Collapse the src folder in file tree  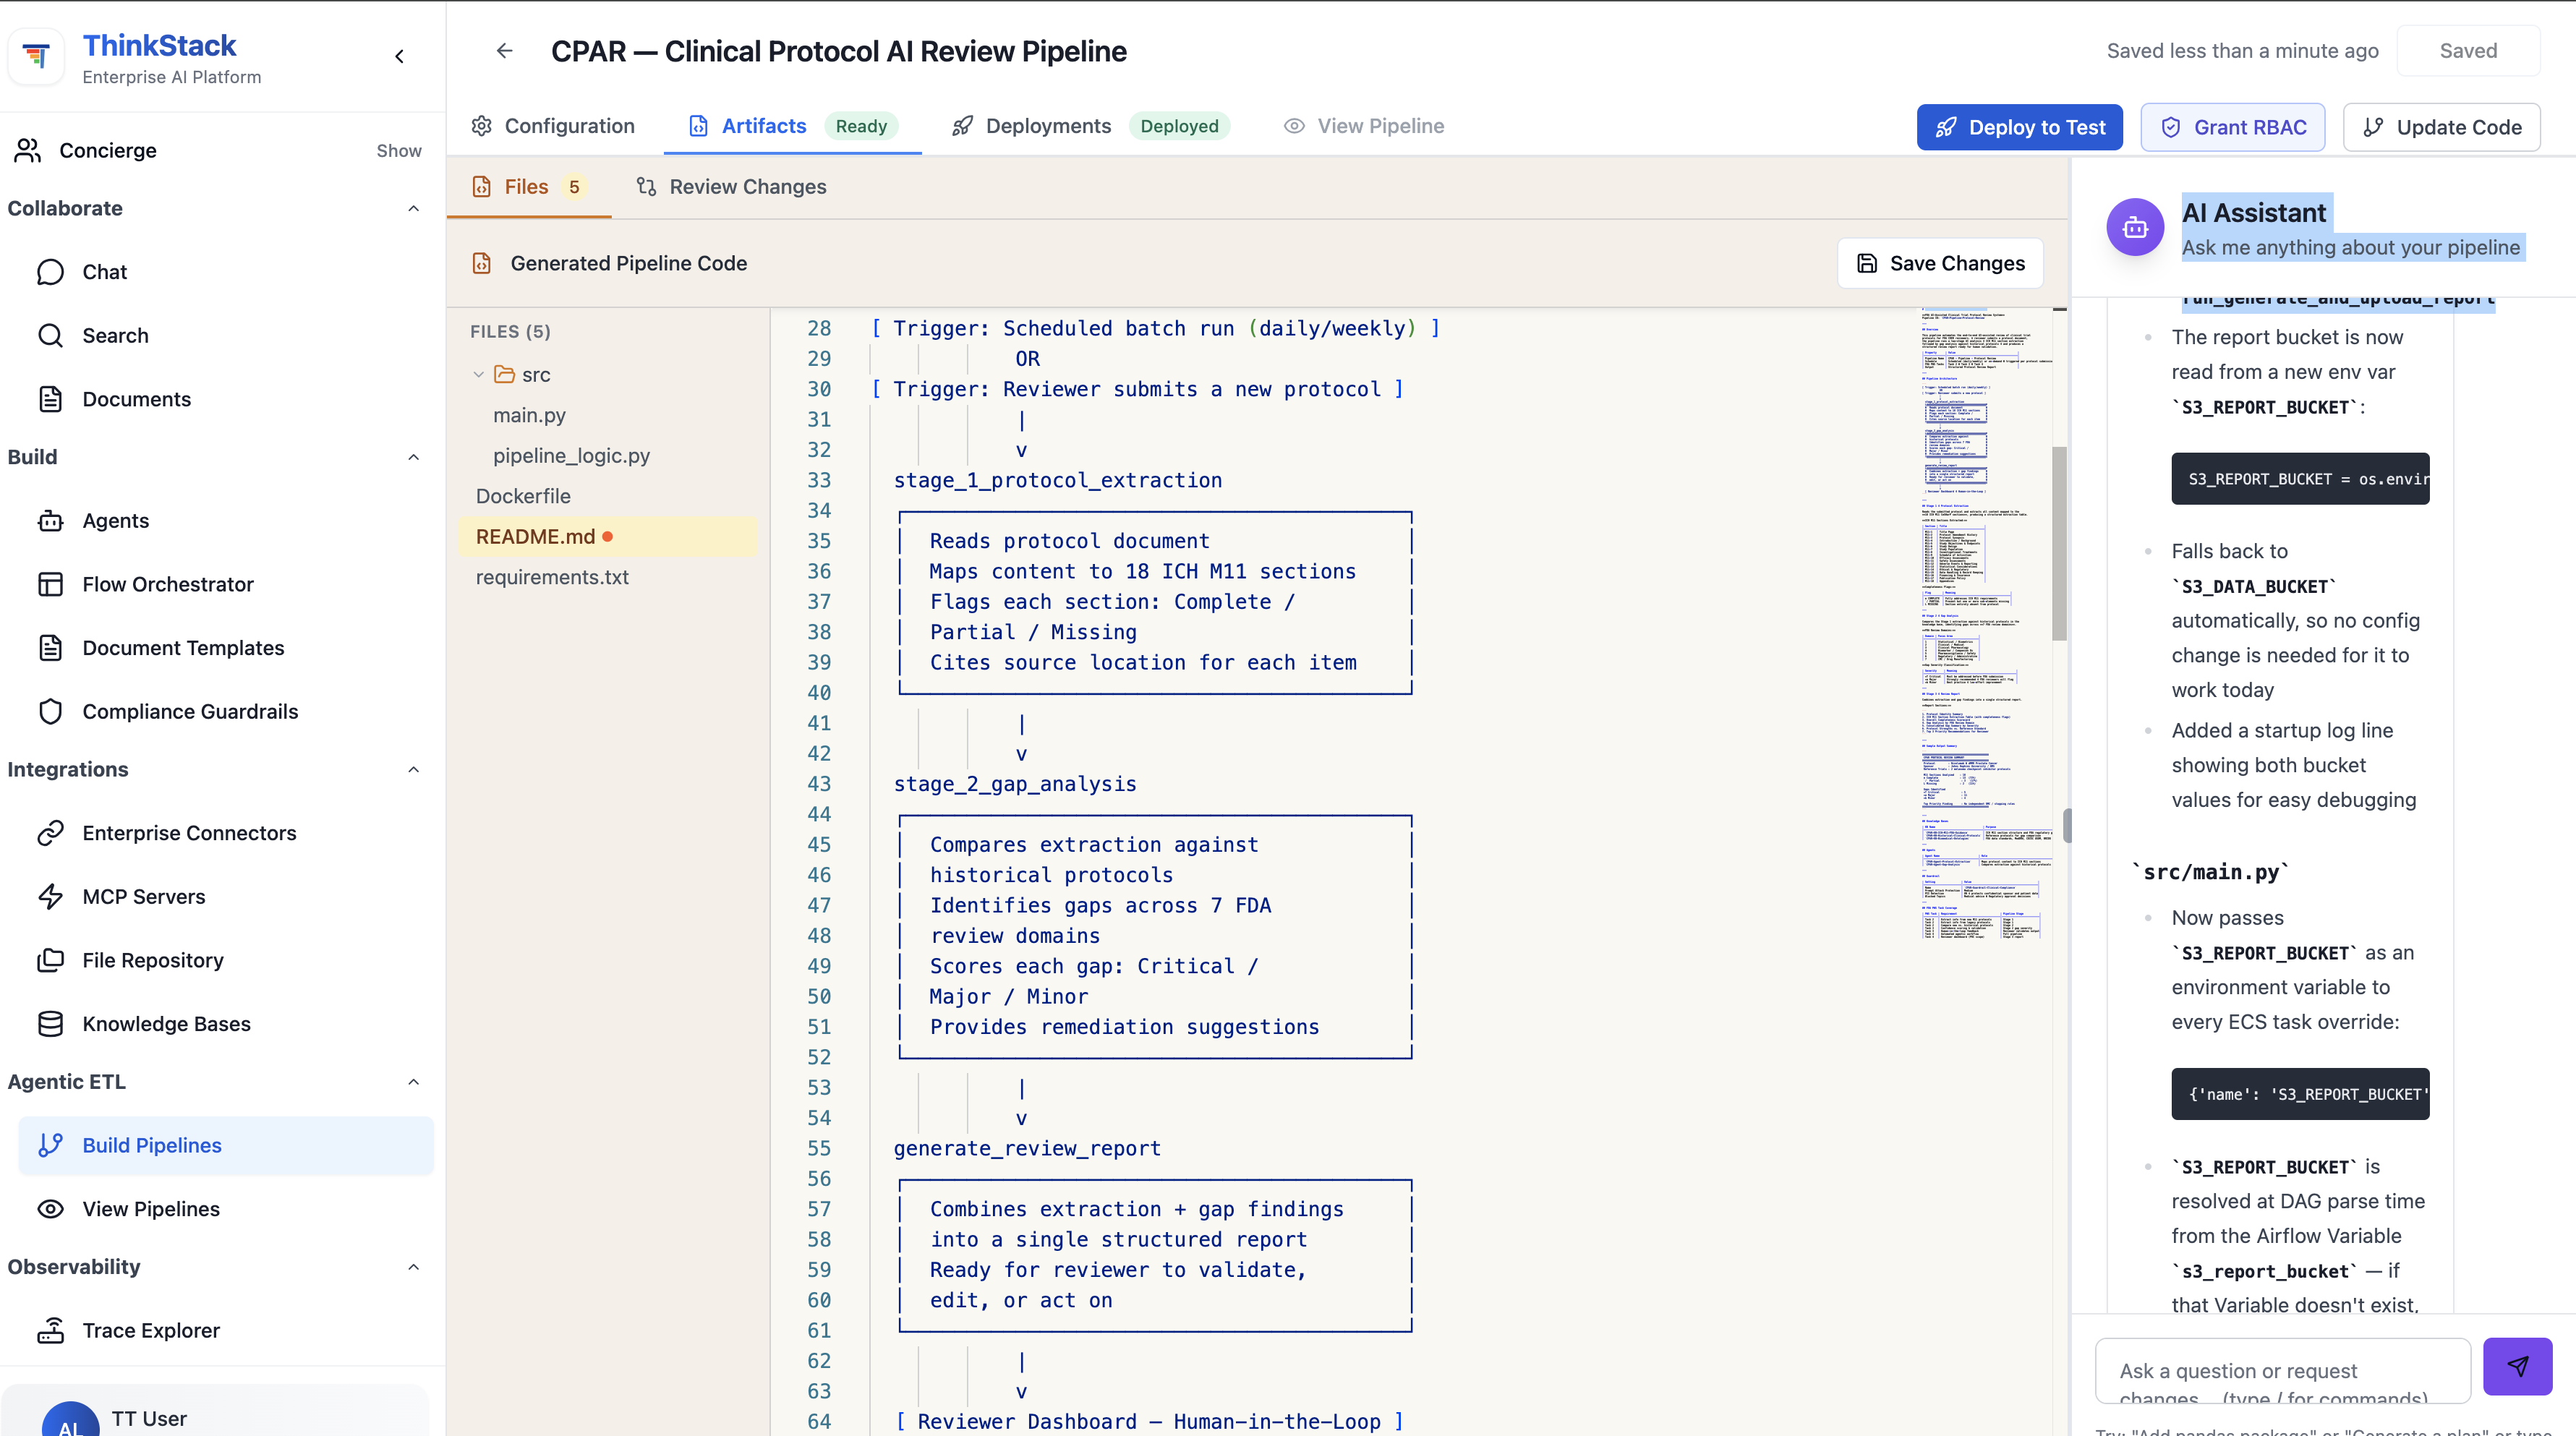click(478, 375)
